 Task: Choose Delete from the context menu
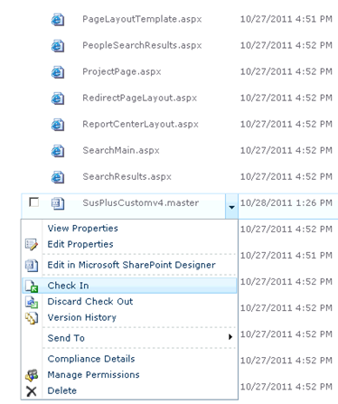(62, 390)
